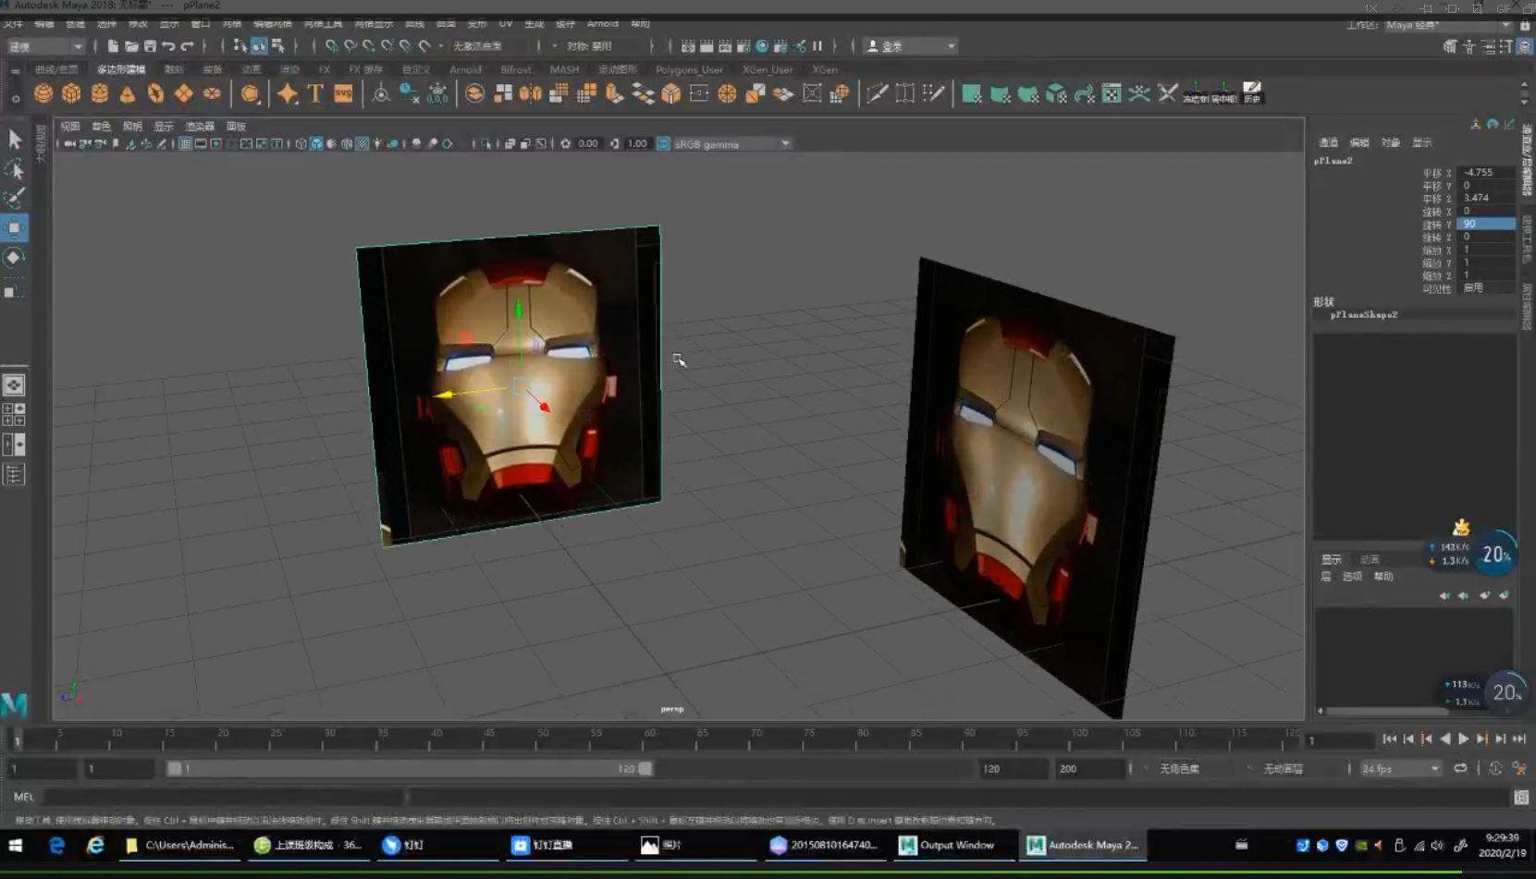Click the Delete Edge shelf icon
Viewport: 1536px width, 879px height.
[x=1168, y=93]
